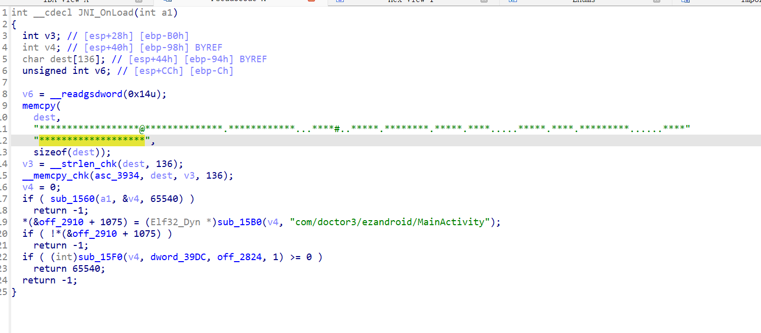Open the Enums tab
This screenshot has height=333, width=761.
coord(584,2)
